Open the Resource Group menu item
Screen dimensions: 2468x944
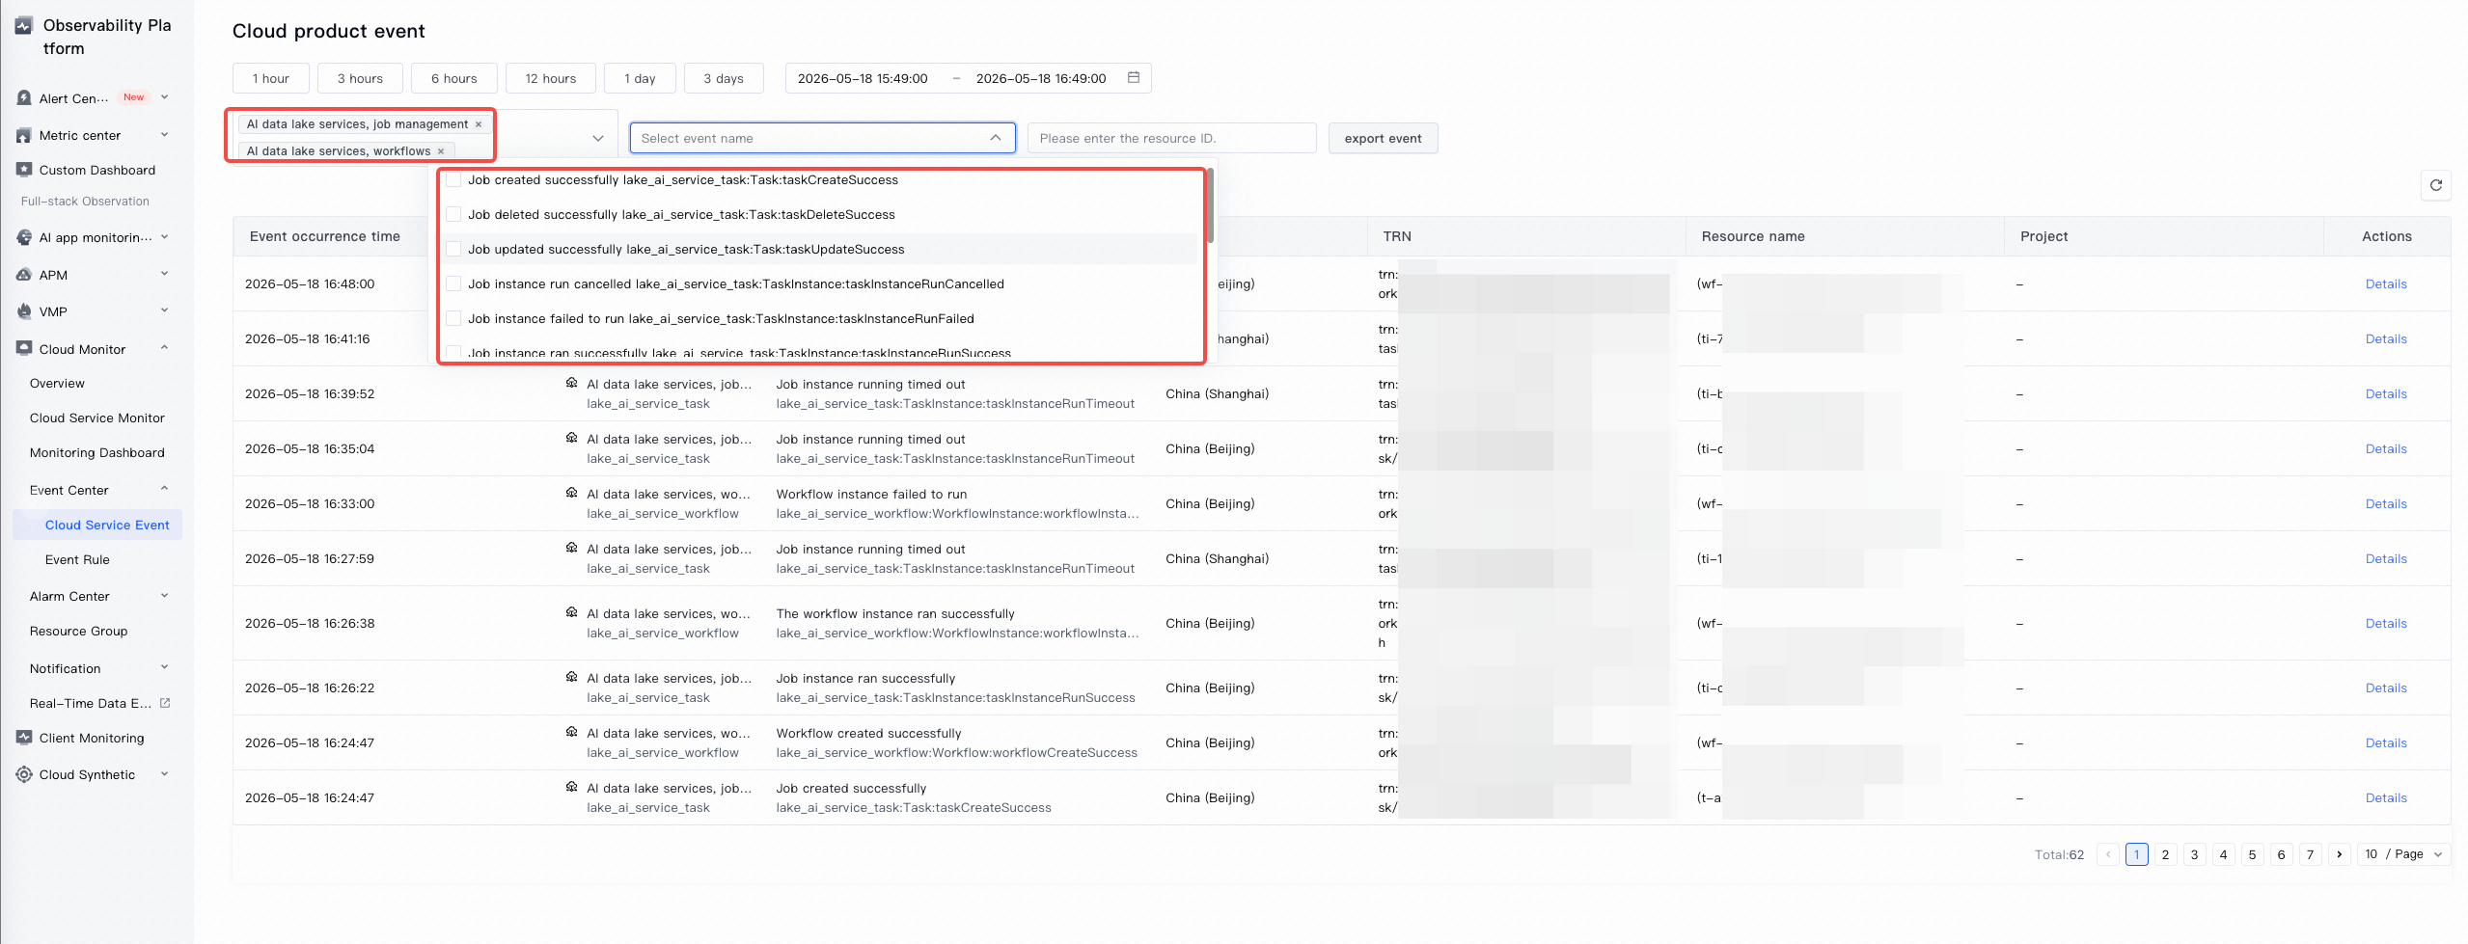click(x=79, y=632)
